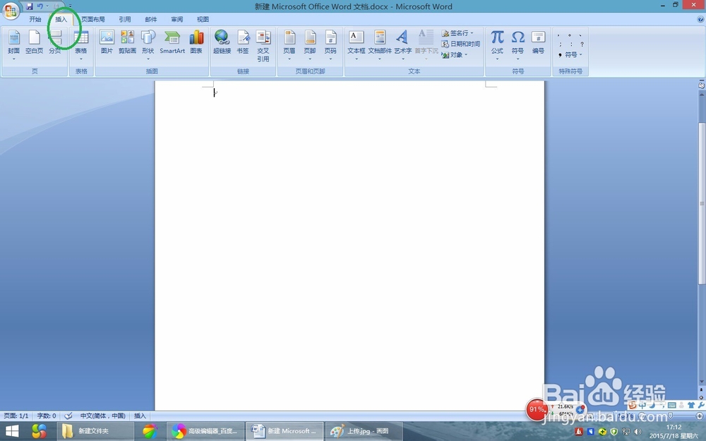Click the zoom in plus button
This screenshot has width=706, height=441.
[x=699, y=416]
